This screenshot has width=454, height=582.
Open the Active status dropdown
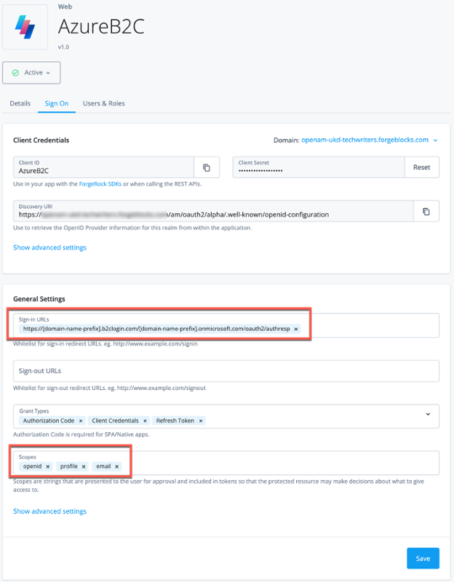[32, 73]
